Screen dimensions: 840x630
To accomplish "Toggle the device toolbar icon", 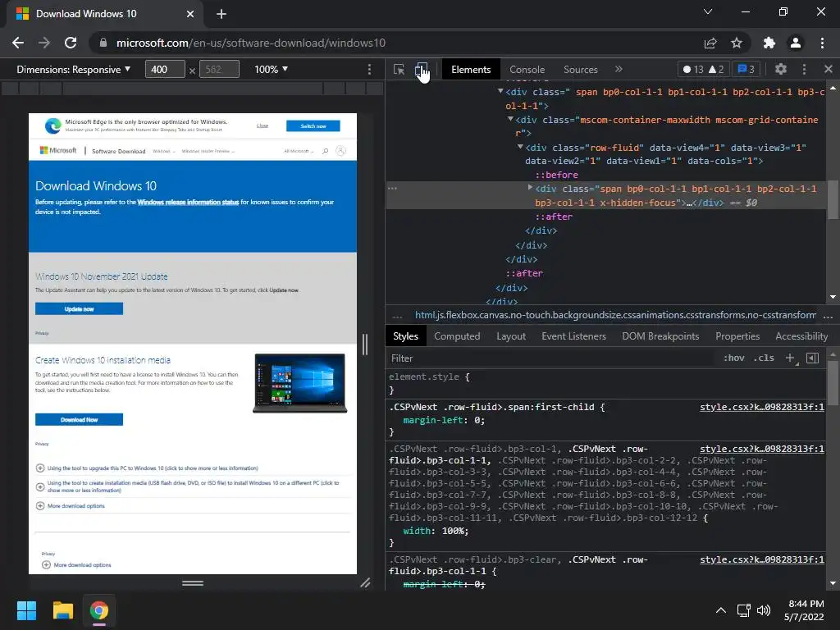I will pos(422,70).
